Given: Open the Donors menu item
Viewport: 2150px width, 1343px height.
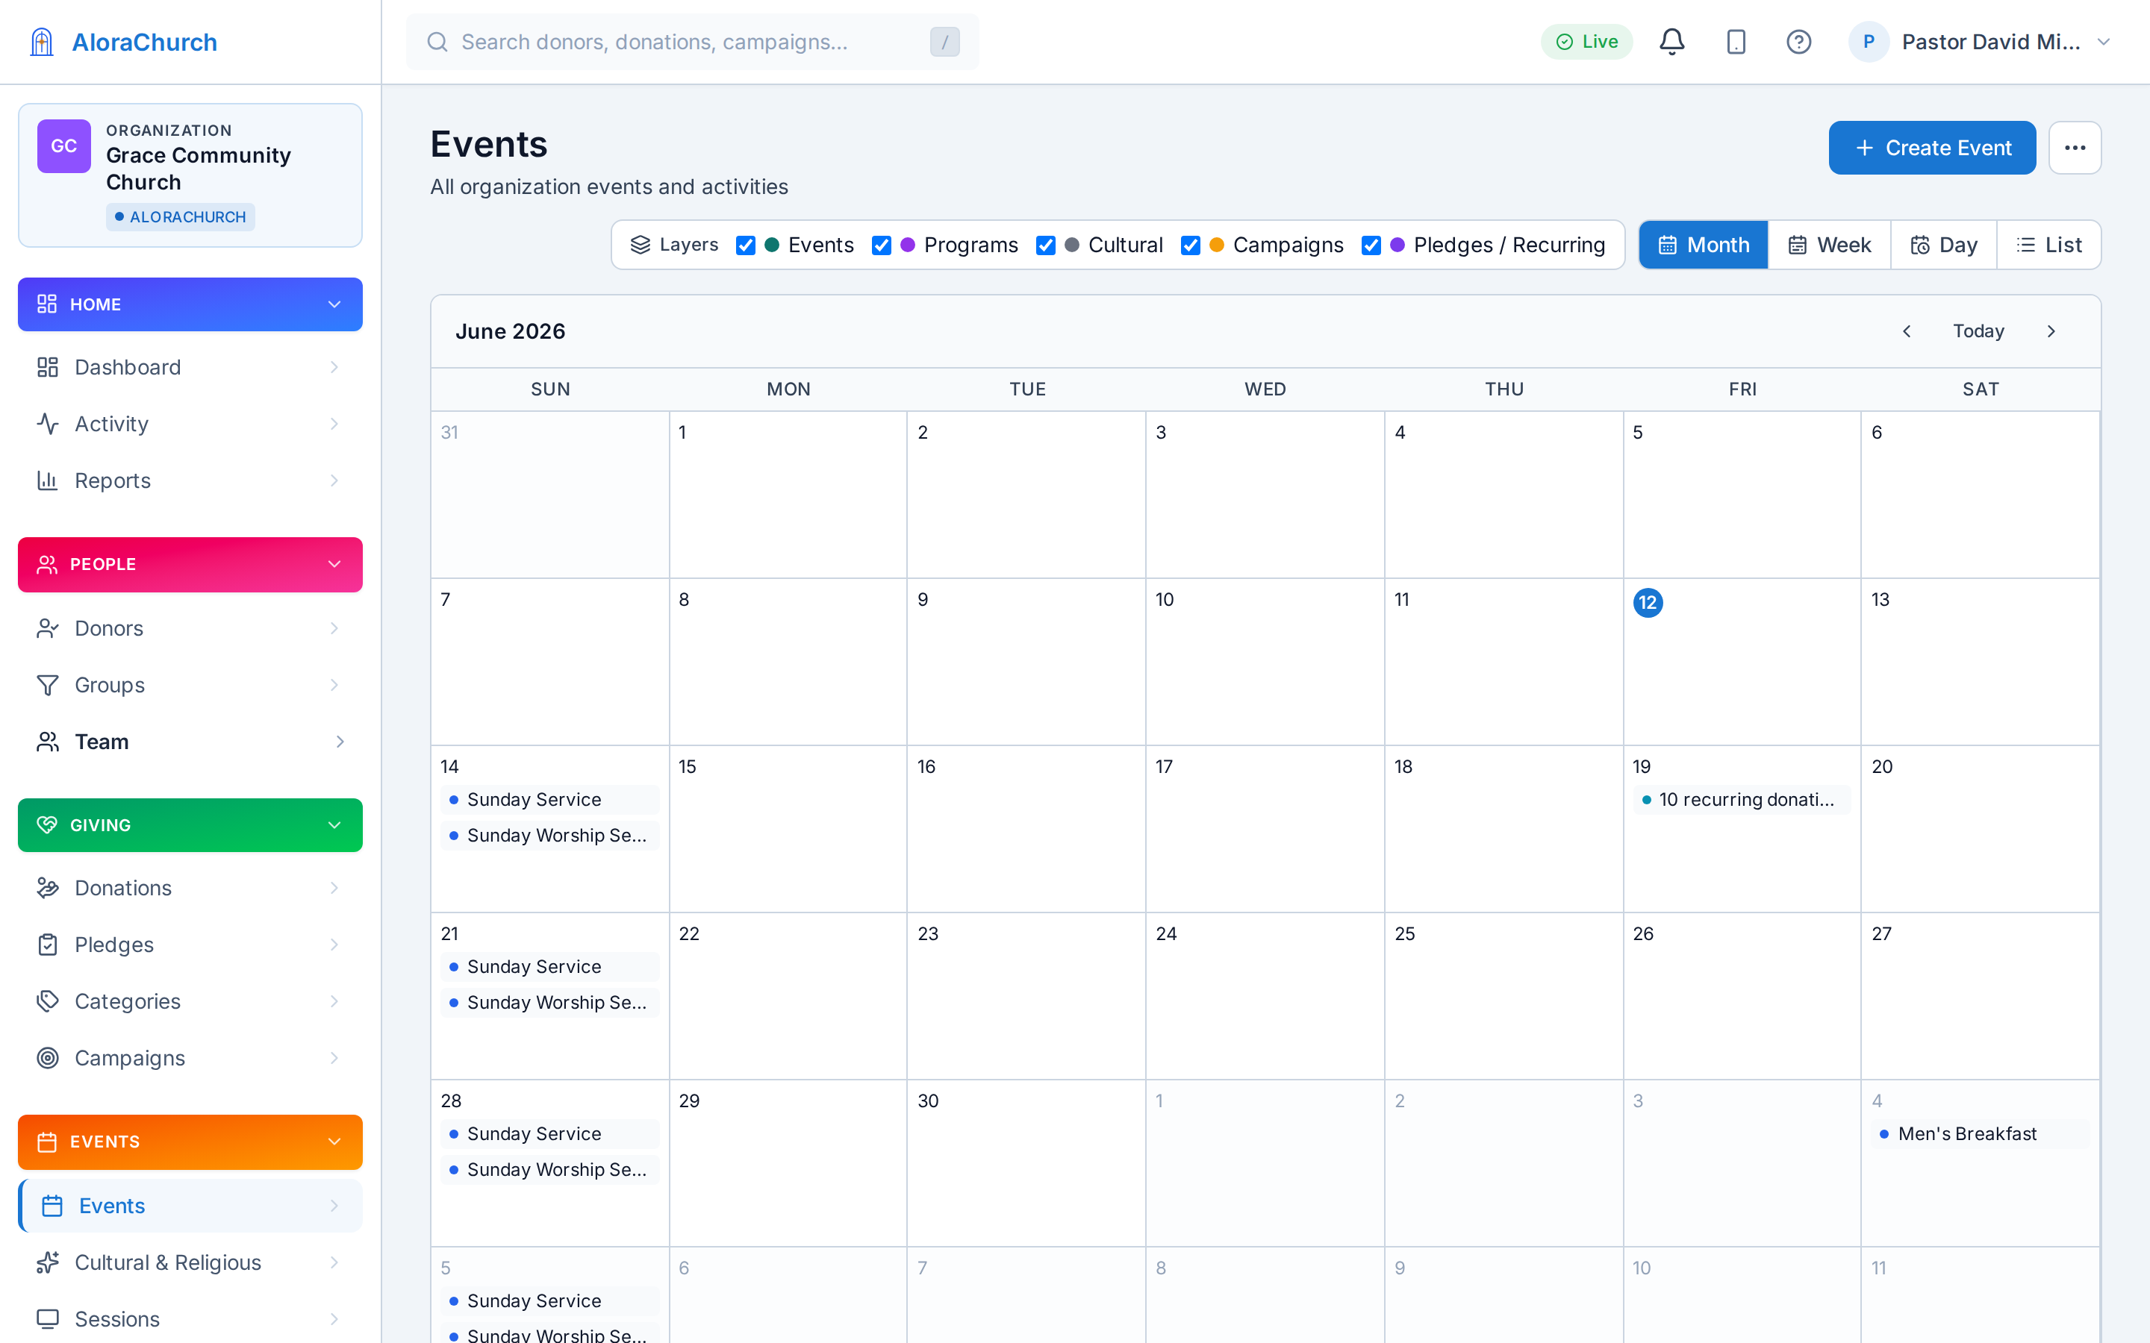Looking at the screenshot, I should pos(190,628).
